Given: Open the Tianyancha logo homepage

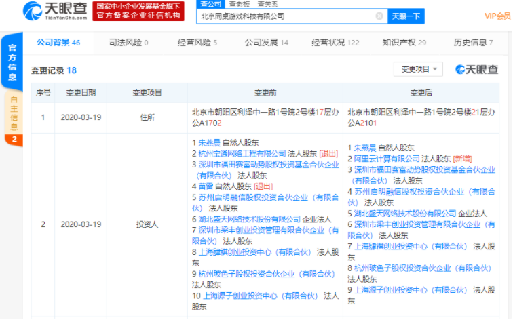Looking at the screenshot, I should (55, 11).
